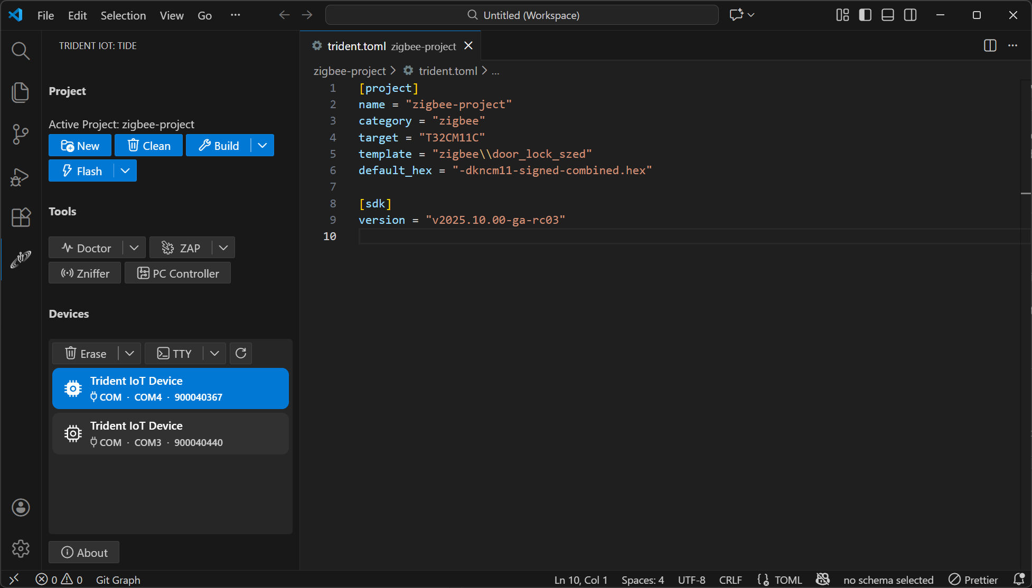Toggle the primary side bar
This screenshot has width=1032, height=588.
(x=865, y=15)
